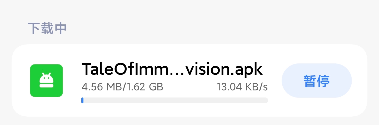Click the KB/s unit of the speed readout
379x125 pixels.
256,87
